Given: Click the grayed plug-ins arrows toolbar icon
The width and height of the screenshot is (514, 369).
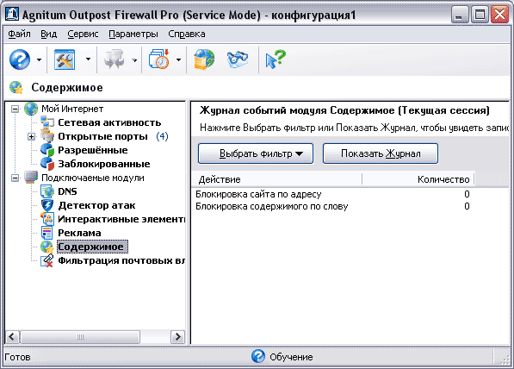Looking at the screenshot, I should point(114,59).
